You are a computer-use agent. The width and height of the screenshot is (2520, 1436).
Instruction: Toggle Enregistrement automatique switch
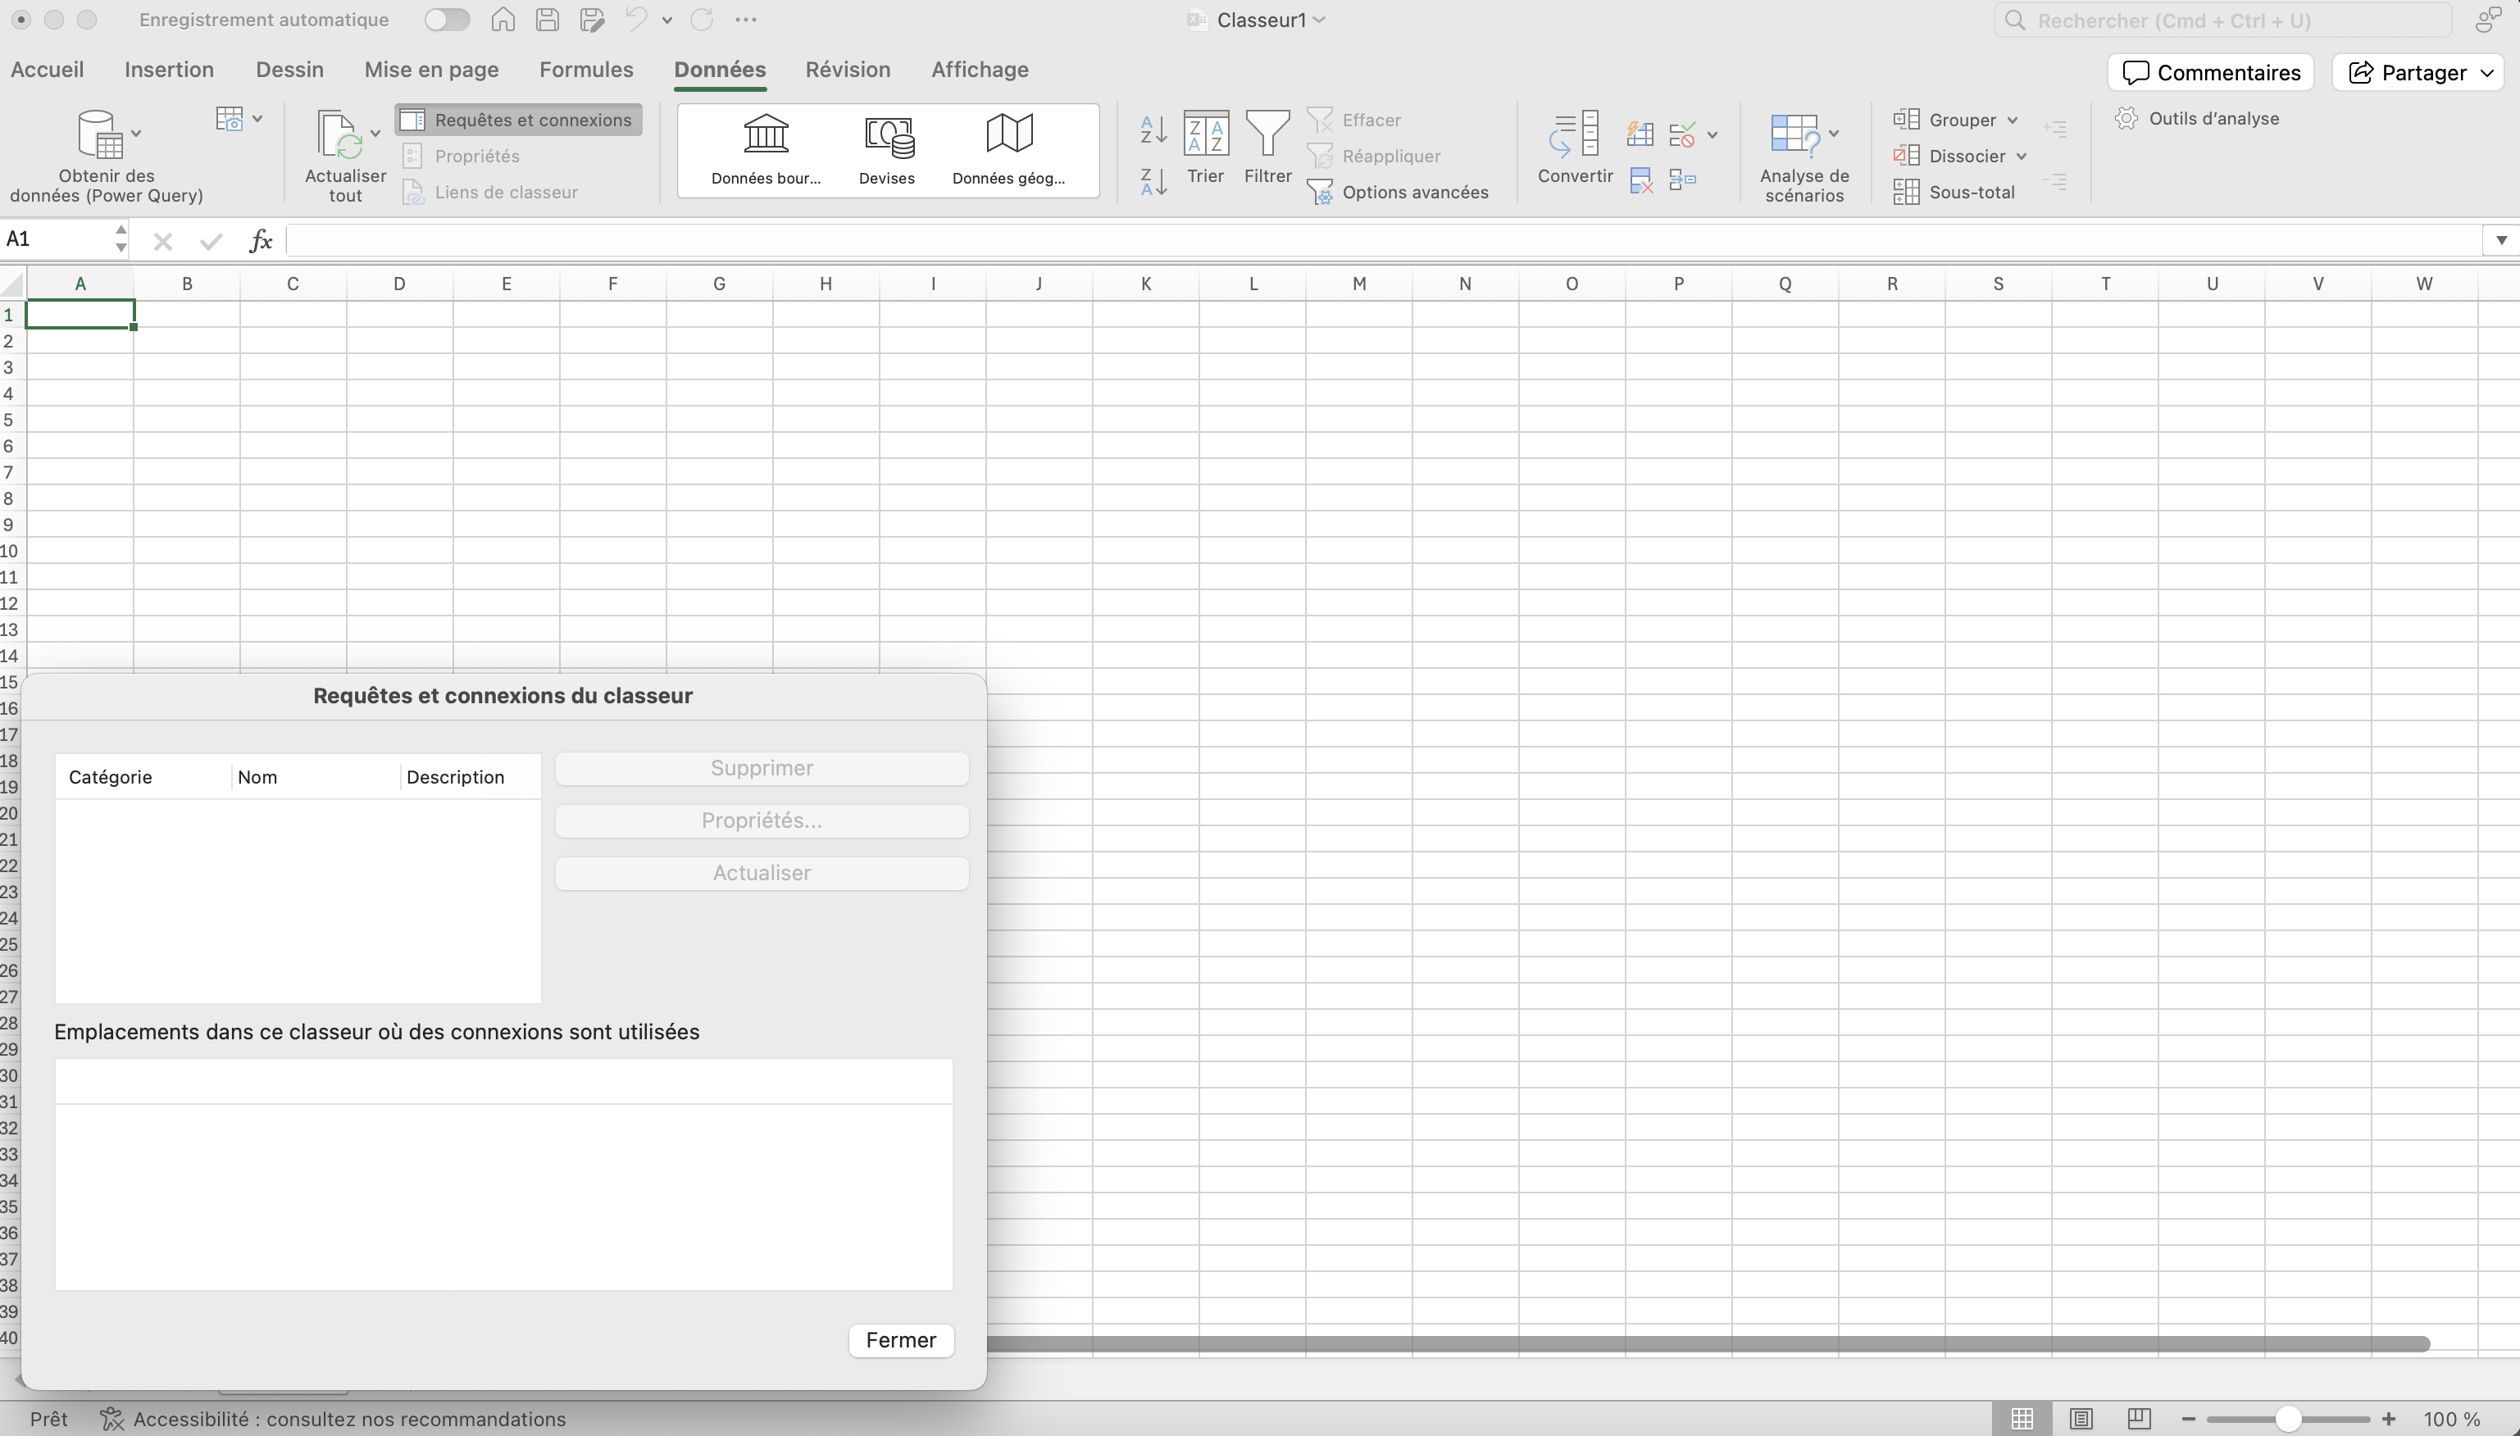[446, 20]
